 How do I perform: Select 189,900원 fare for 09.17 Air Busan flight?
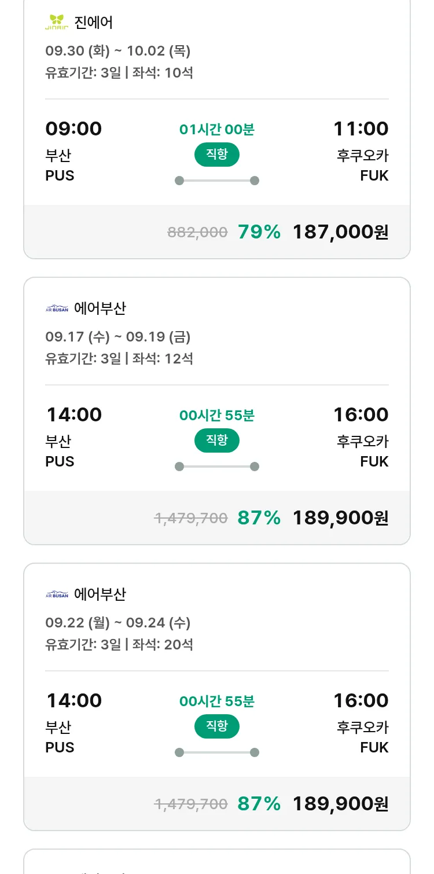coord(340,518)
